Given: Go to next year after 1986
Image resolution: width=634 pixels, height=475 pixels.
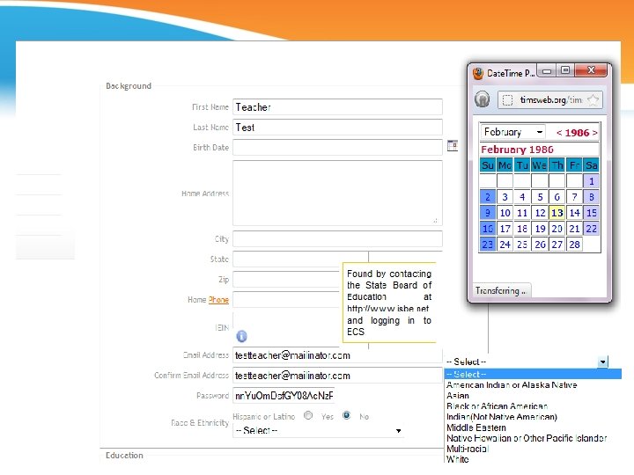Looking at the screenshot, I should click(x=594, y=133).
